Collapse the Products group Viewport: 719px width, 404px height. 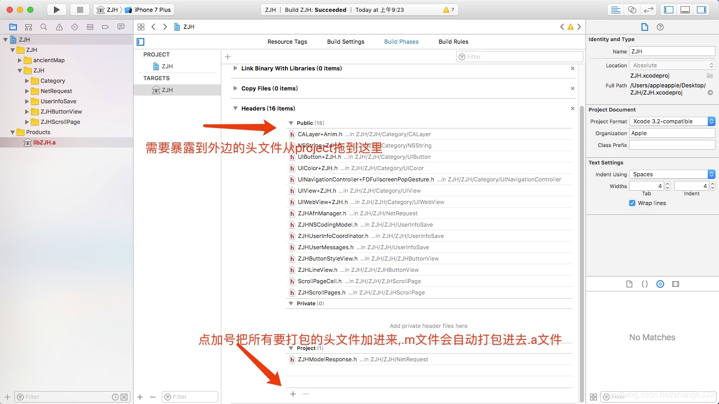click(x=13, y=132)
